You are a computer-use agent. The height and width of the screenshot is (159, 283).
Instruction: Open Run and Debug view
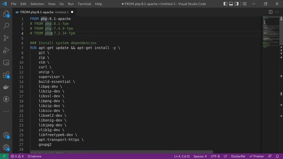coord(6,50)
